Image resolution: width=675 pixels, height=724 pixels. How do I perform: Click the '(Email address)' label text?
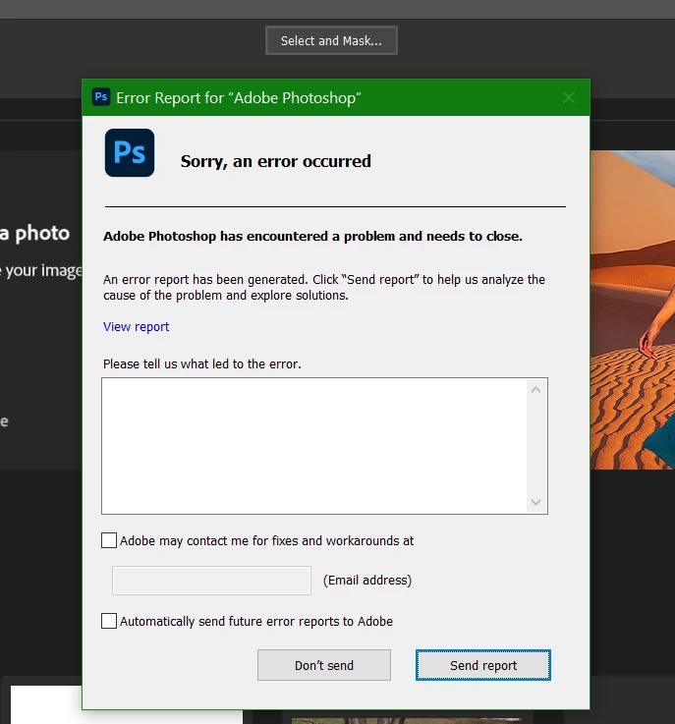click(367, 580)
